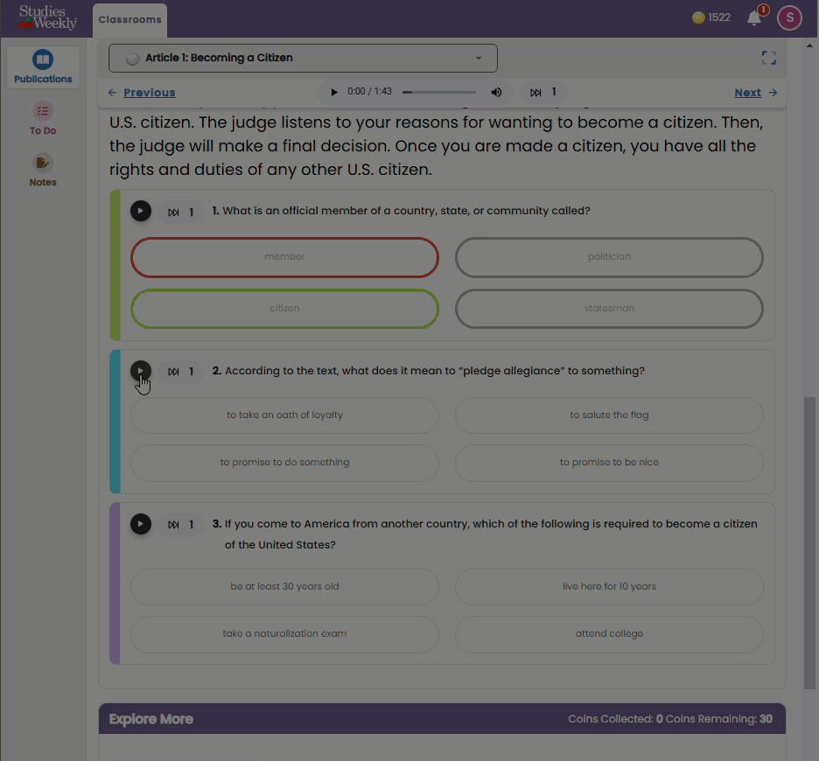This screenshot has height=761, width=819.
Task: Go to the Next article
Action: [x=747, y=93]
